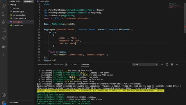The image size is (186, 105).
Task: Click the editor vertical scrollbar
Action: pos(185,18)
